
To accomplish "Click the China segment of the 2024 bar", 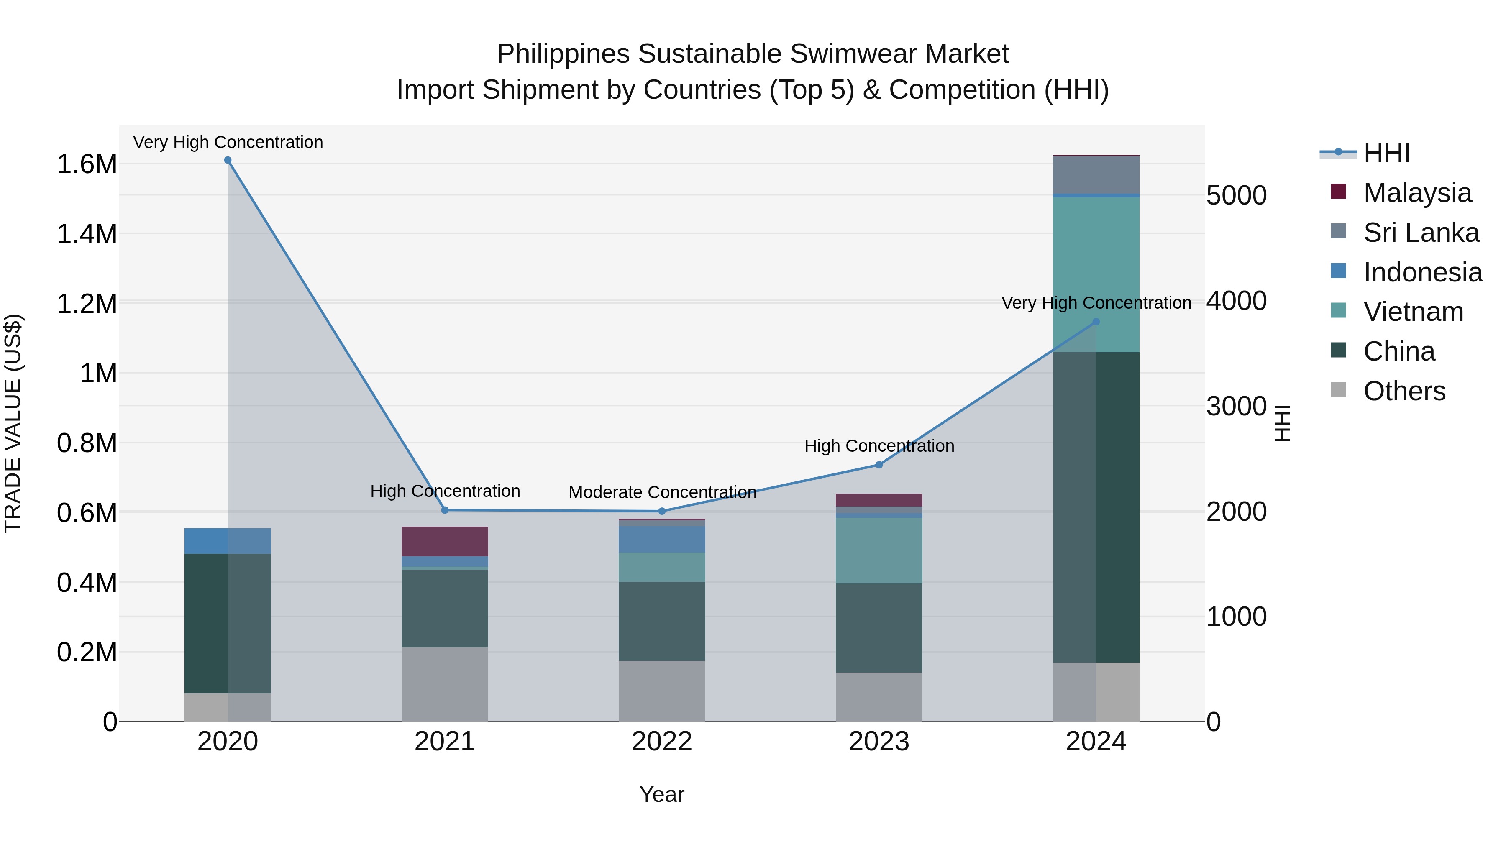I will [x=1096, y=507].
